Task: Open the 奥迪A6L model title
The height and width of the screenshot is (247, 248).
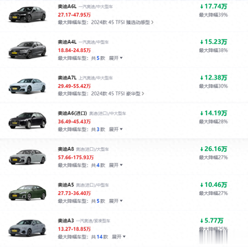Action: click(67, 7)
